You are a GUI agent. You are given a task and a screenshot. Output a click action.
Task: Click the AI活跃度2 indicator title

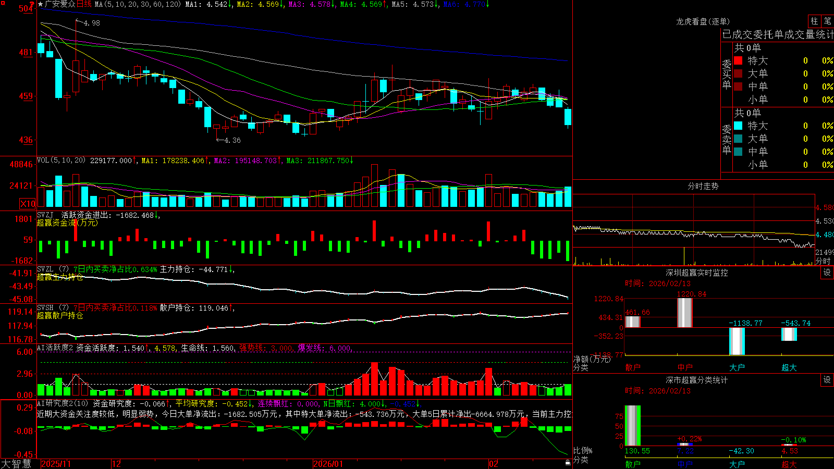pyautogui.click(x=55, y=348)
